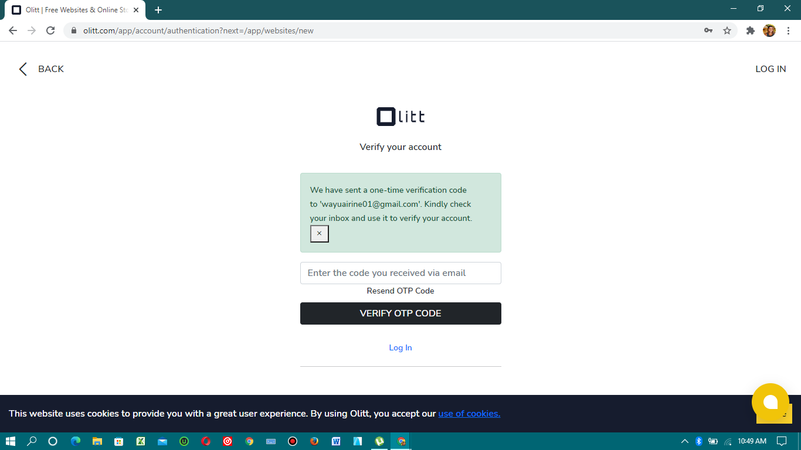The width and height of the screenshot is (801, 450).
Task: Open the Windows Start menu
Action: [x=10, y=441]
